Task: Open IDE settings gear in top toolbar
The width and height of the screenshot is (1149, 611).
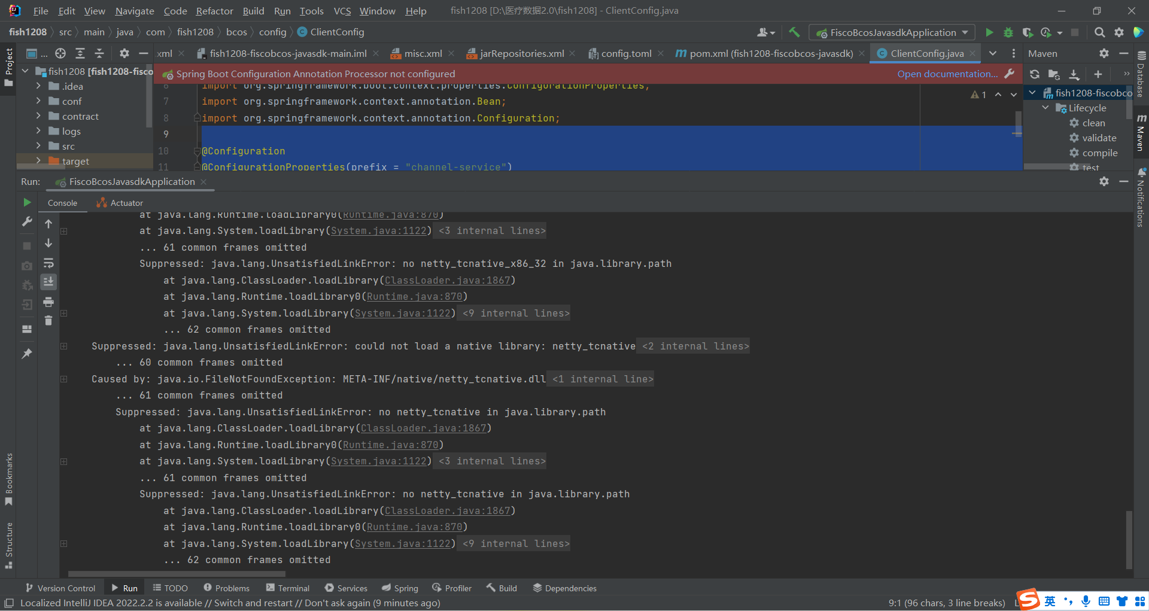Action: pyautogui.click(x=1118, y=32)
